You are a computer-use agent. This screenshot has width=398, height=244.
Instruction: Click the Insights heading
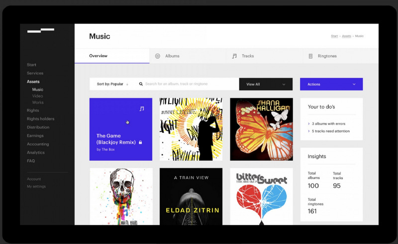317,156
